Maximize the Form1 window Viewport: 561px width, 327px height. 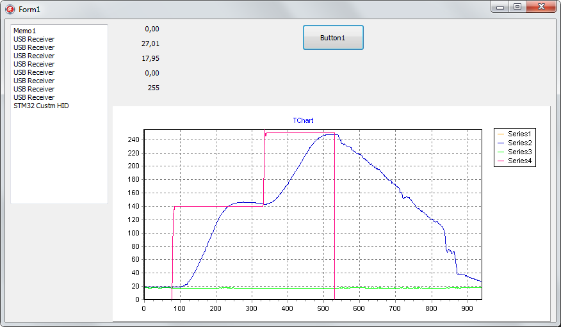point(517,7)
